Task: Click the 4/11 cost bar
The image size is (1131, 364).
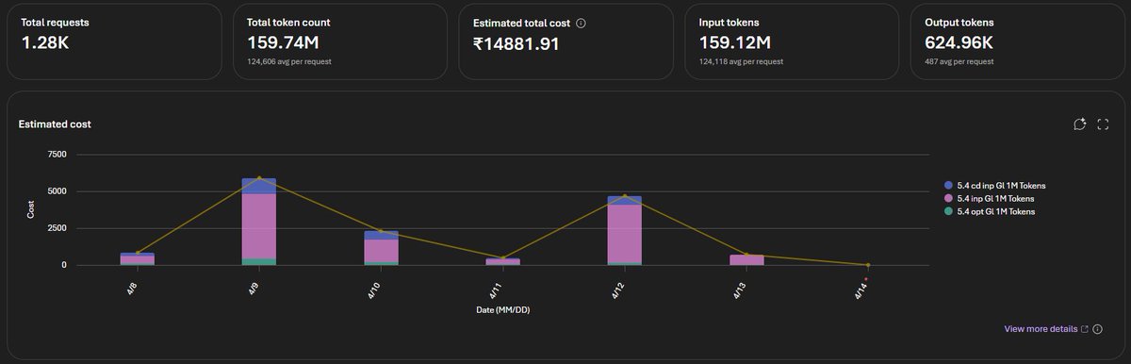Action: [x=502, y=261]
